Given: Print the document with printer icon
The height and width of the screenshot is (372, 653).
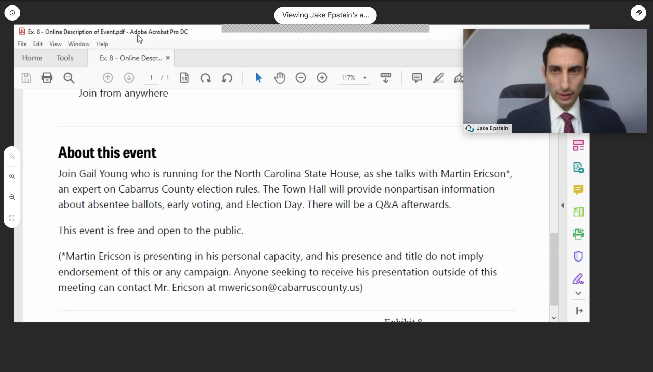Looking at the screenshot, I should pyautogui.click(x=47, y=78).
